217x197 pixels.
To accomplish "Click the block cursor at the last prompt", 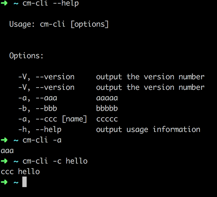I will click(x=24, y=182).
